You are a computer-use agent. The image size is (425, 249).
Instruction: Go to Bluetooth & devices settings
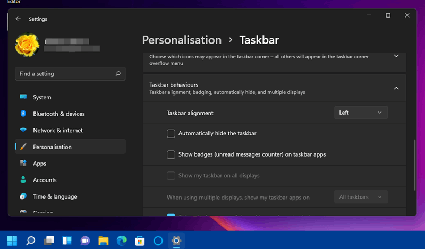[58, 114]
